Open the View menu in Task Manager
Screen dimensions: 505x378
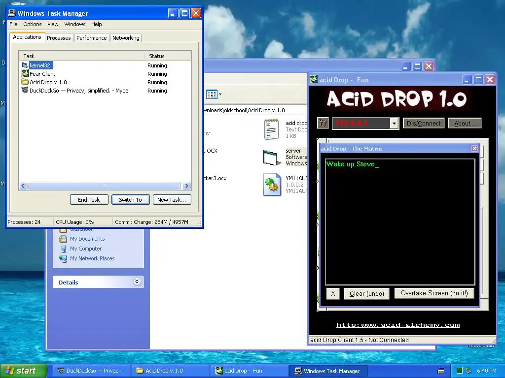click(x=53, y=24)
